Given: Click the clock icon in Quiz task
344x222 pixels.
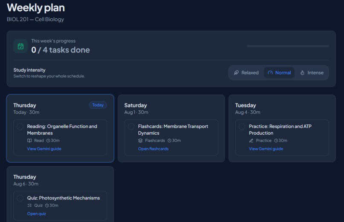Looking at the screenshot, I should [47, 205].
